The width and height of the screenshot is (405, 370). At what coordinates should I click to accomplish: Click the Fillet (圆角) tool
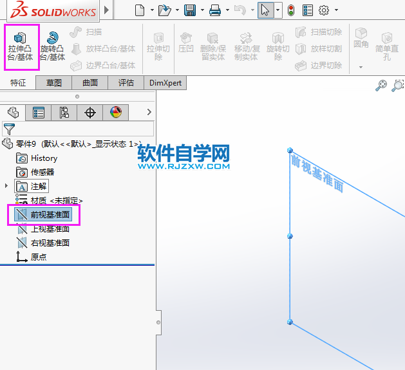pos(361,38)
